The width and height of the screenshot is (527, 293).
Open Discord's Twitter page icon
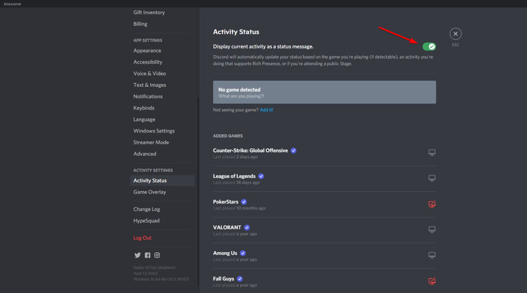(138, 255)
